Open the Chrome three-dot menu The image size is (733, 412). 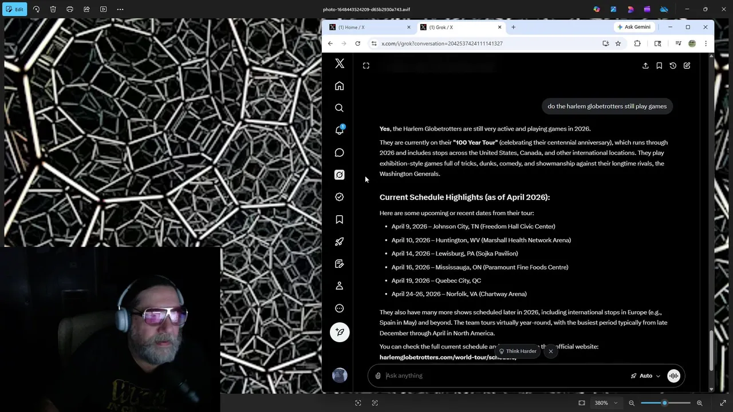pyautogui.click(x=706, y=43)
